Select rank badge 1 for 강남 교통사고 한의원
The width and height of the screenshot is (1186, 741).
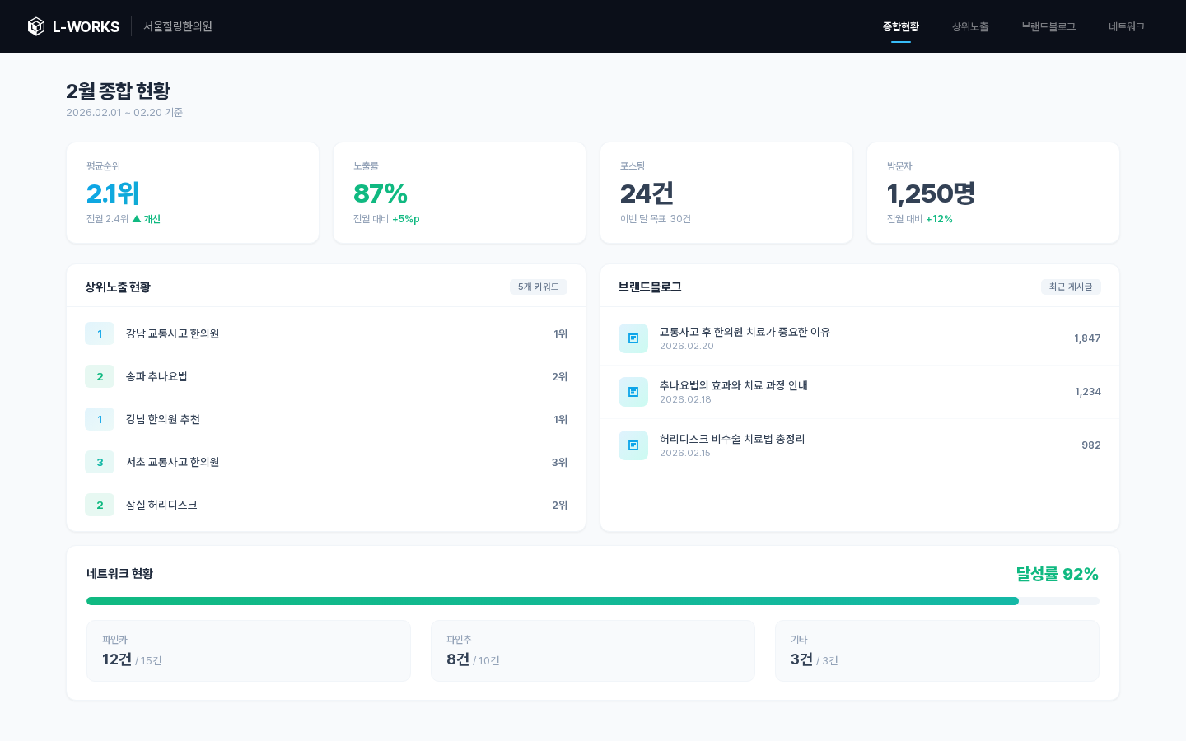(100, 333)
